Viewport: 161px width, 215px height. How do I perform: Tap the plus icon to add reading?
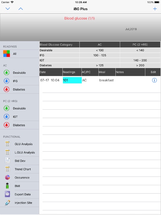155,9
